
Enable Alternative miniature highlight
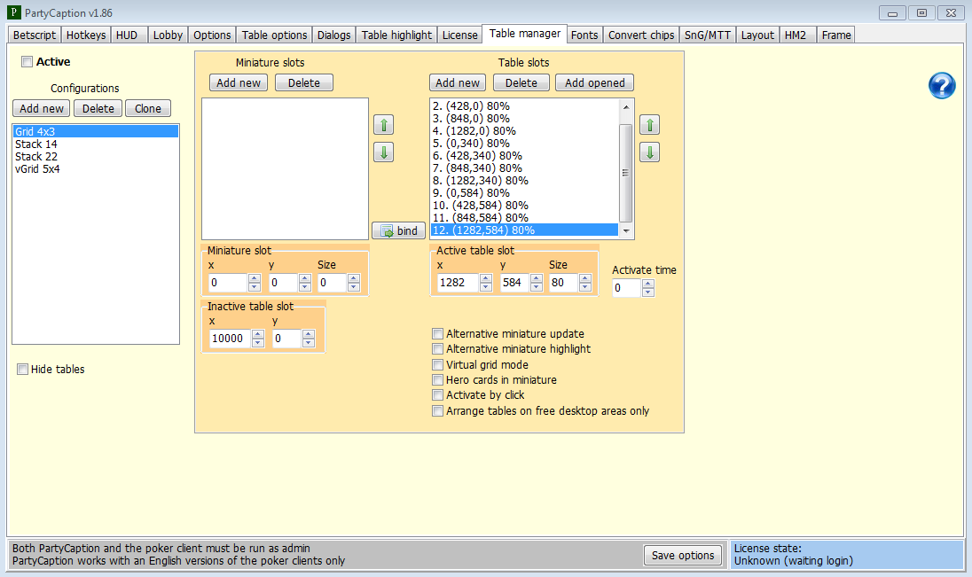(x=437, y=349)
